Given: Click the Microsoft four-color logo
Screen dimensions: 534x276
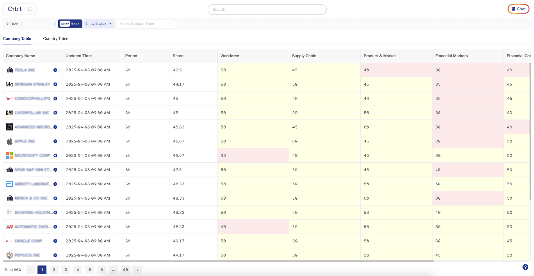Looking at the screenshot, I should 9,155.
